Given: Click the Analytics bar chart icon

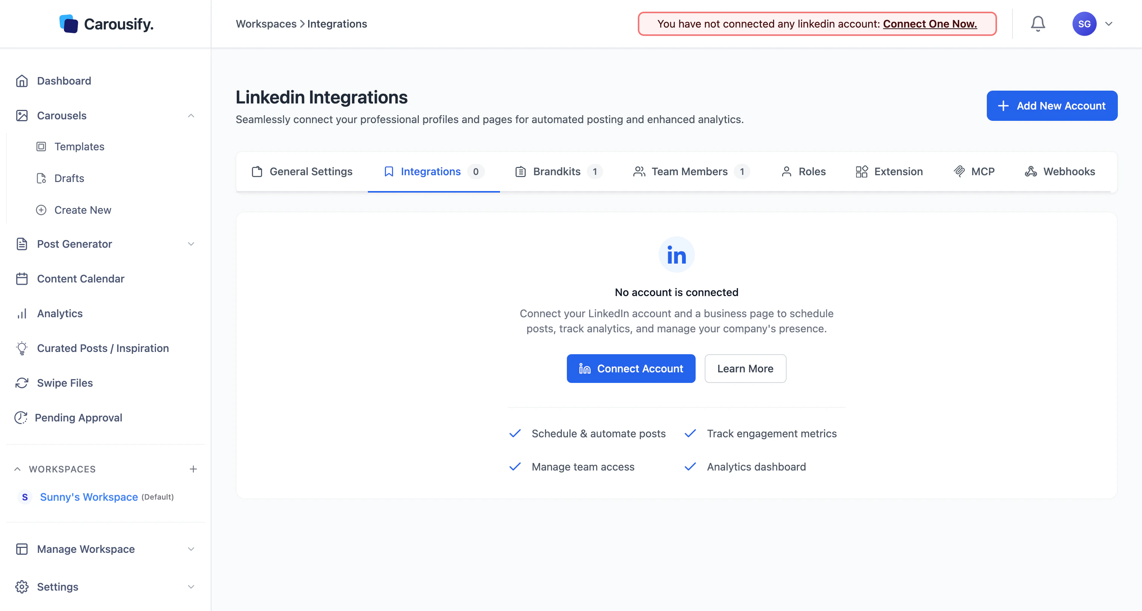Looking at the screenshot, I should [x=22, y=313].
